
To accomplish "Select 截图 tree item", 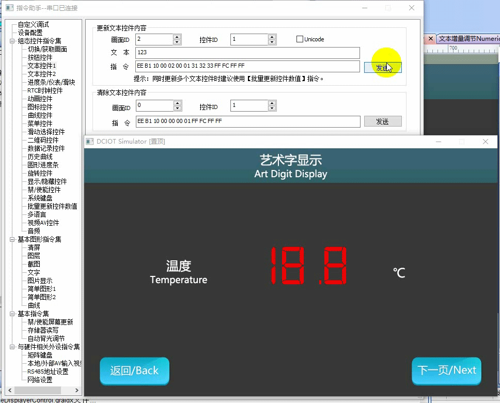I will click(34, 264).
